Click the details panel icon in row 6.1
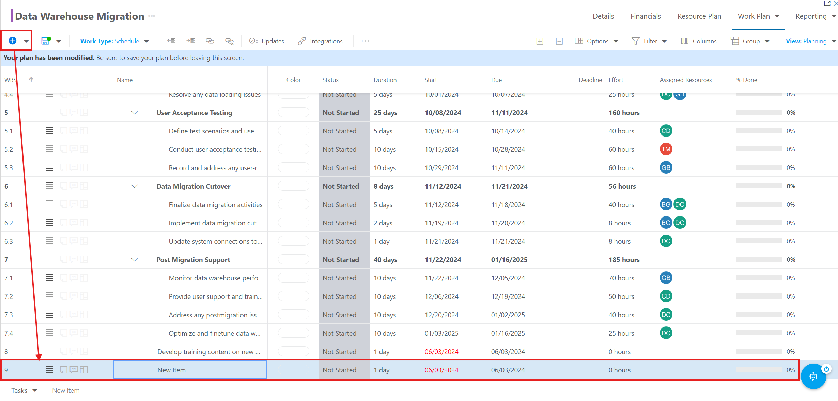This screenshot has height=401, width=838. point(84,204)
